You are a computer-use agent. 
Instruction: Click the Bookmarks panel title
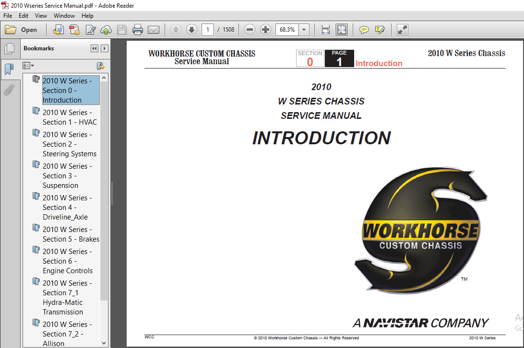[39, 48]
